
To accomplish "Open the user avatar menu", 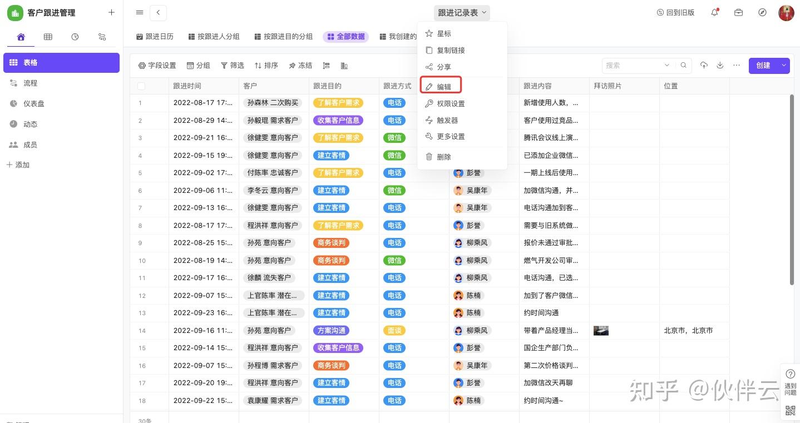I will point(786,13).
